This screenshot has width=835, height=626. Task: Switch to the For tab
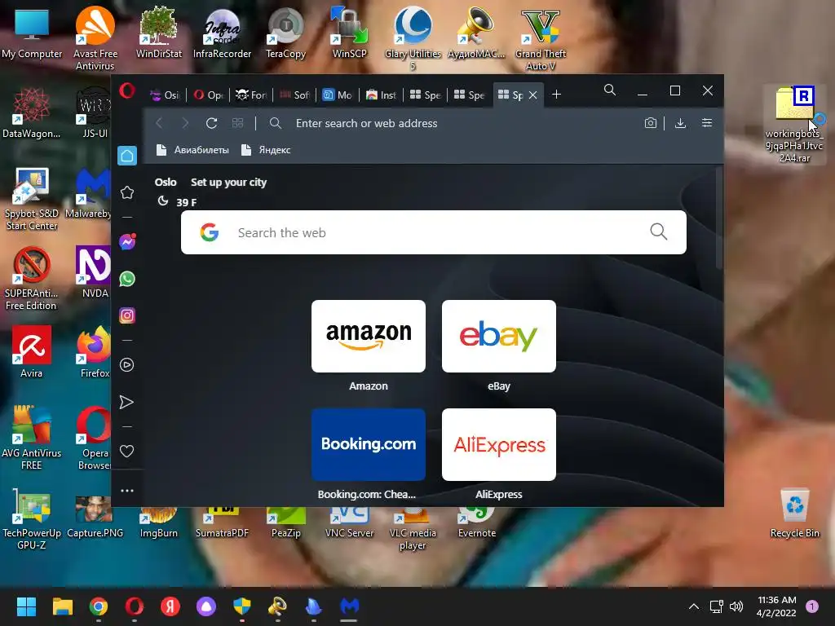[251, 95]
